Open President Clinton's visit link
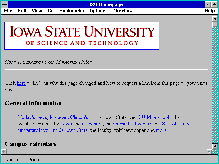This screenshot has height=164, width=219. (73, 117)
